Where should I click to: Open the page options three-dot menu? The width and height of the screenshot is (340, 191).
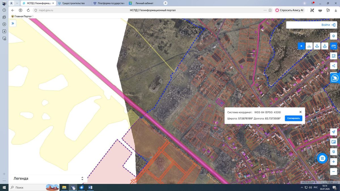pyautogui.click(x=265, y=10)
